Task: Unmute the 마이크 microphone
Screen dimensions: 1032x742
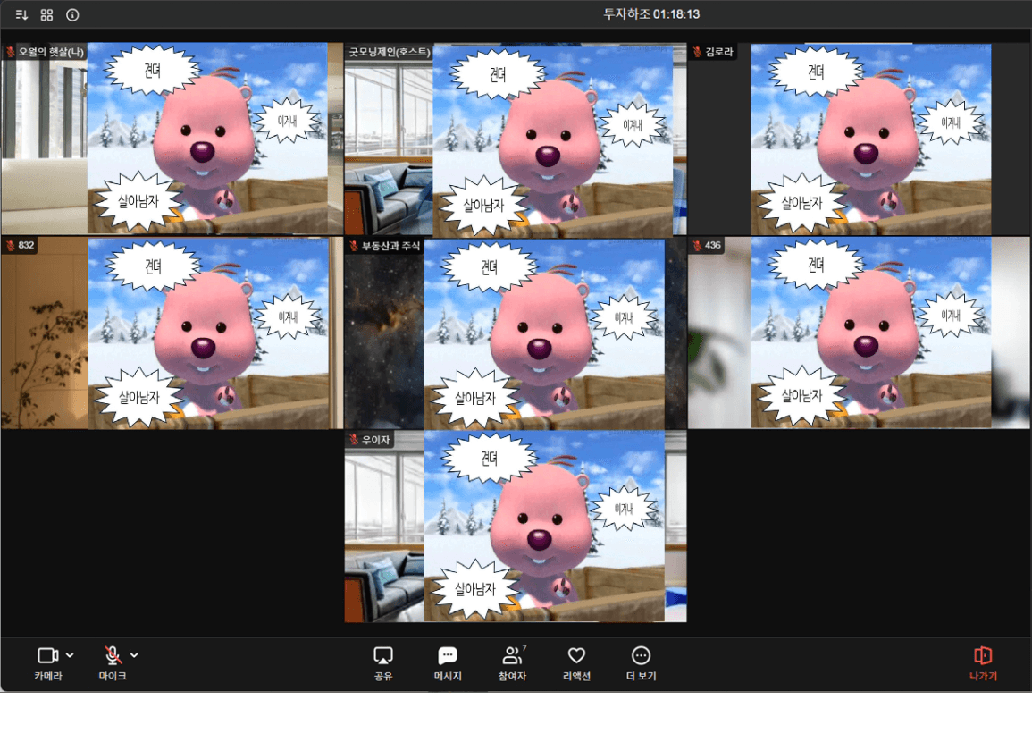Action: point(113,662)
